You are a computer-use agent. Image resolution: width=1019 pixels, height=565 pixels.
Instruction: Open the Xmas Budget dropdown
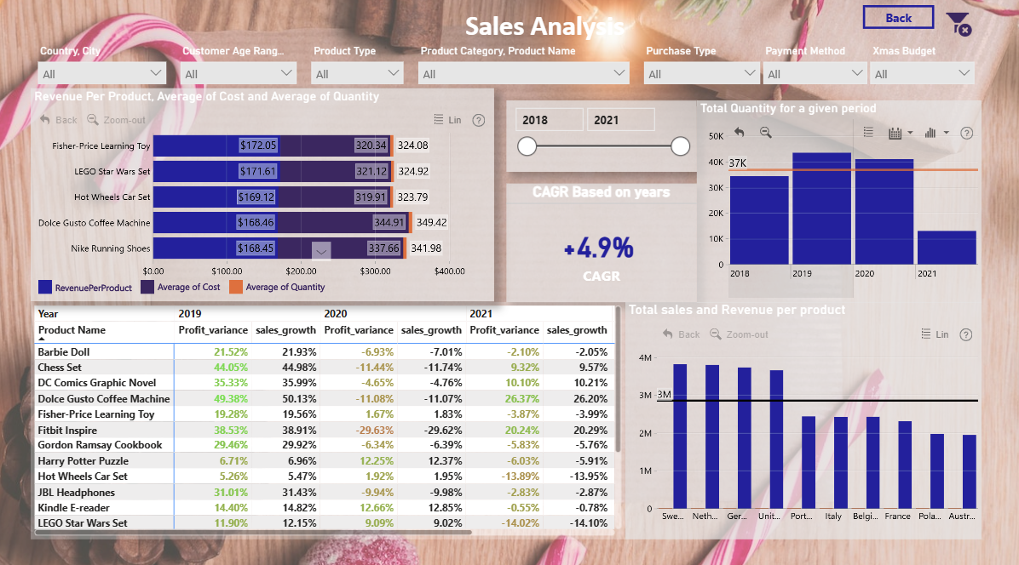922,74
